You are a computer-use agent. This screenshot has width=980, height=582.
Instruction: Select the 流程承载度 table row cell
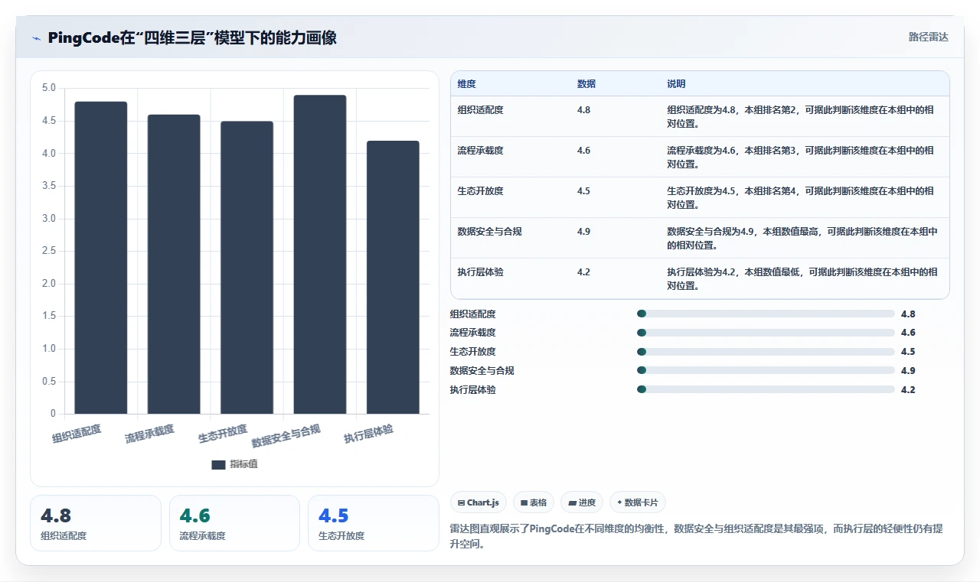click(x=480, y=151)
